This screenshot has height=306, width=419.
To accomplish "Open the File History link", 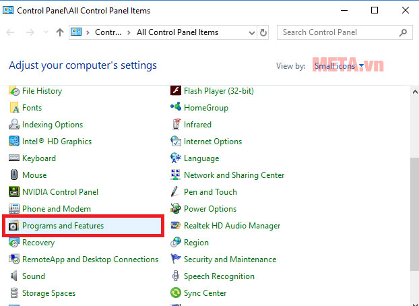I will (x=42, y=91).
